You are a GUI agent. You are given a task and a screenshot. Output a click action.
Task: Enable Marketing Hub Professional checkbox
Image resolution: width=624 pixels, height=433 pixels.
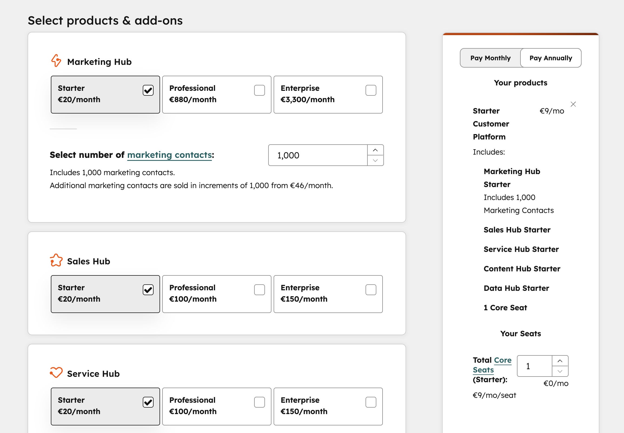[259, 90]
